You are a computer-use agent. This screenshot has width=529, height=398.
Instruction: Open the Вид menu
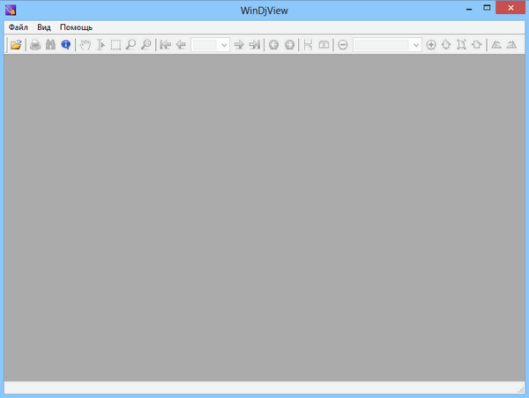tap(43, 27)
